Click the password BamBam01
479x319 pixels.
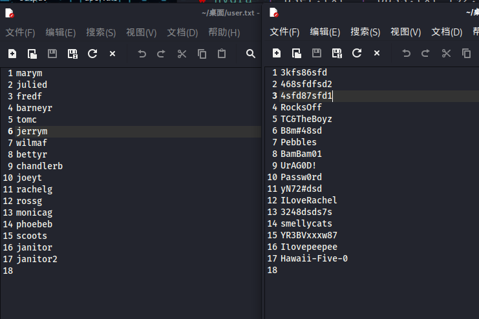pos(301,154)
